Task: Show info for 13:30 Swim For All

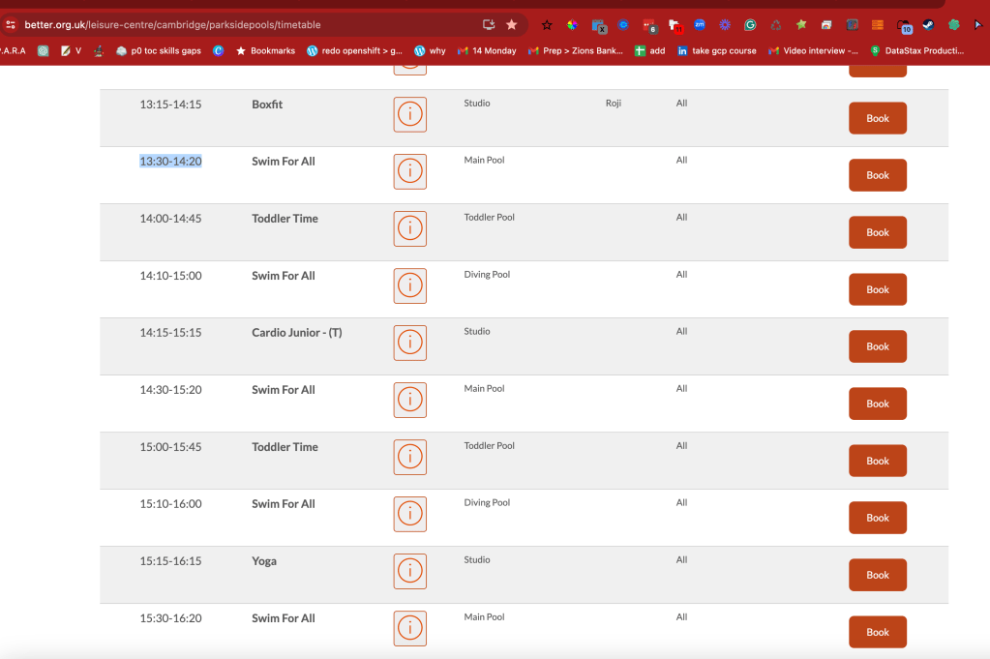Action: coord(409,171)
